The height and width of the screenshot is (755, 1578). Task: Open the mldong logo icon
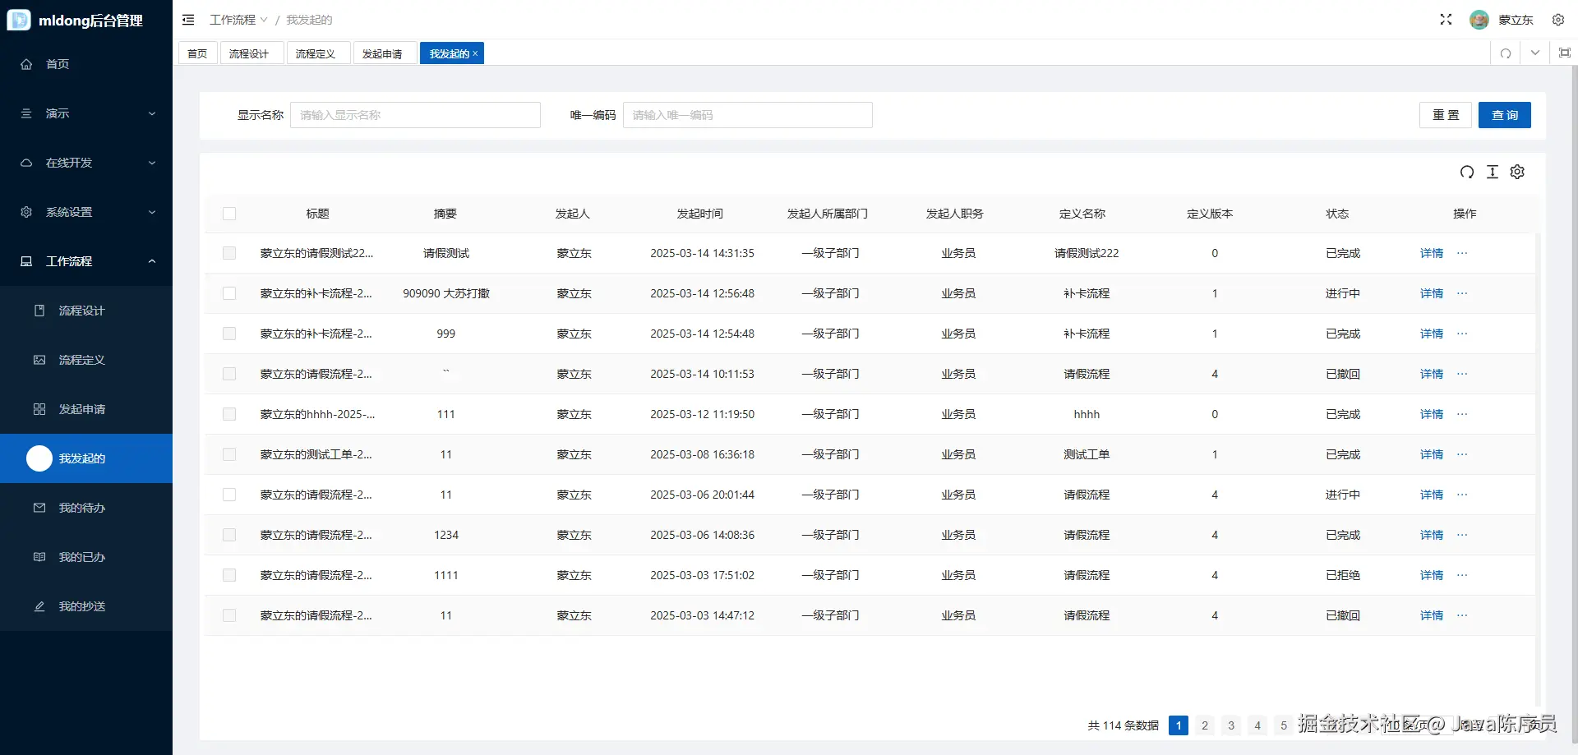18,20
